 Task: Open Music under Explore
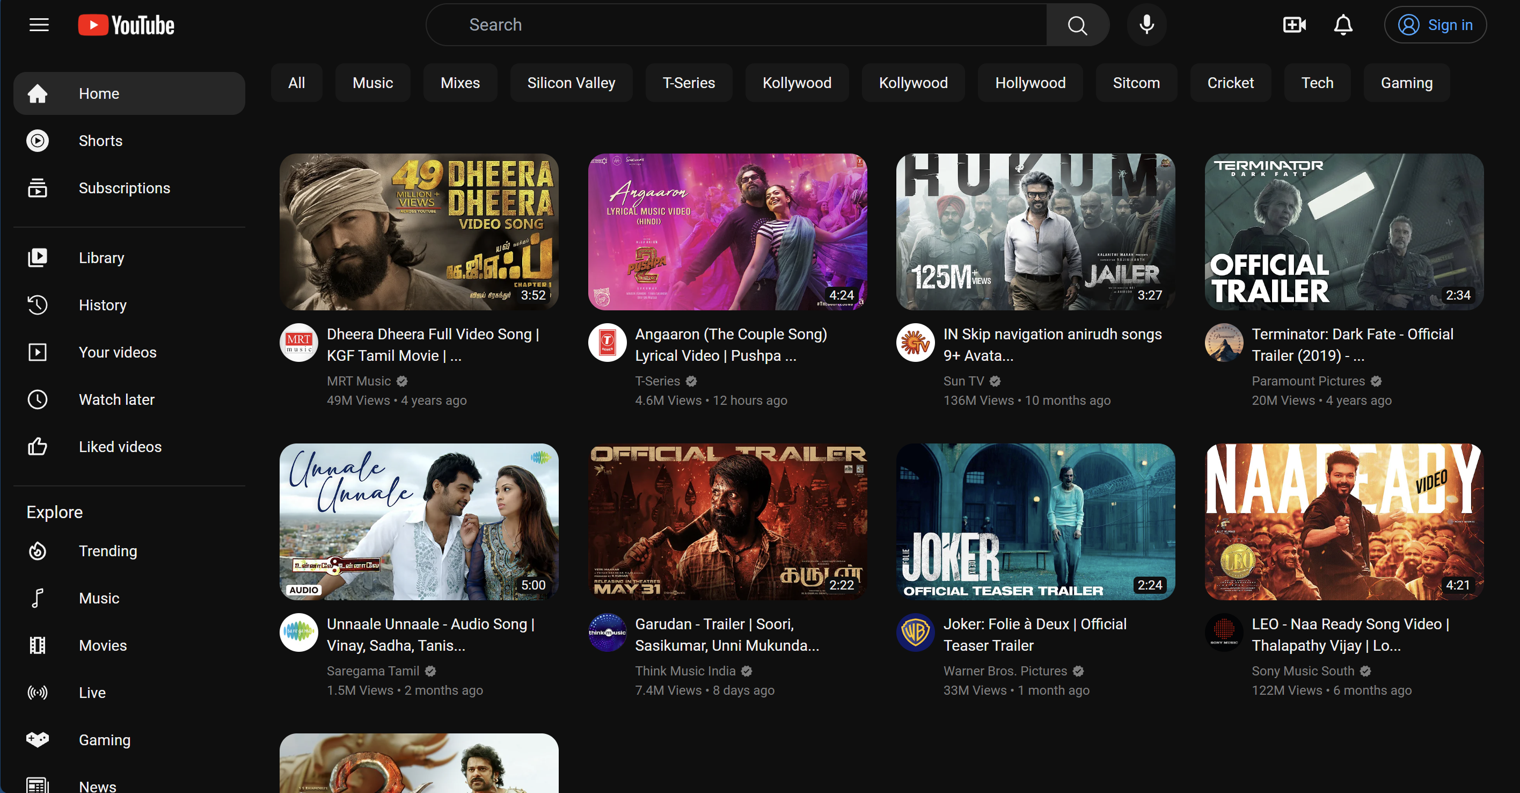point(129,598)
